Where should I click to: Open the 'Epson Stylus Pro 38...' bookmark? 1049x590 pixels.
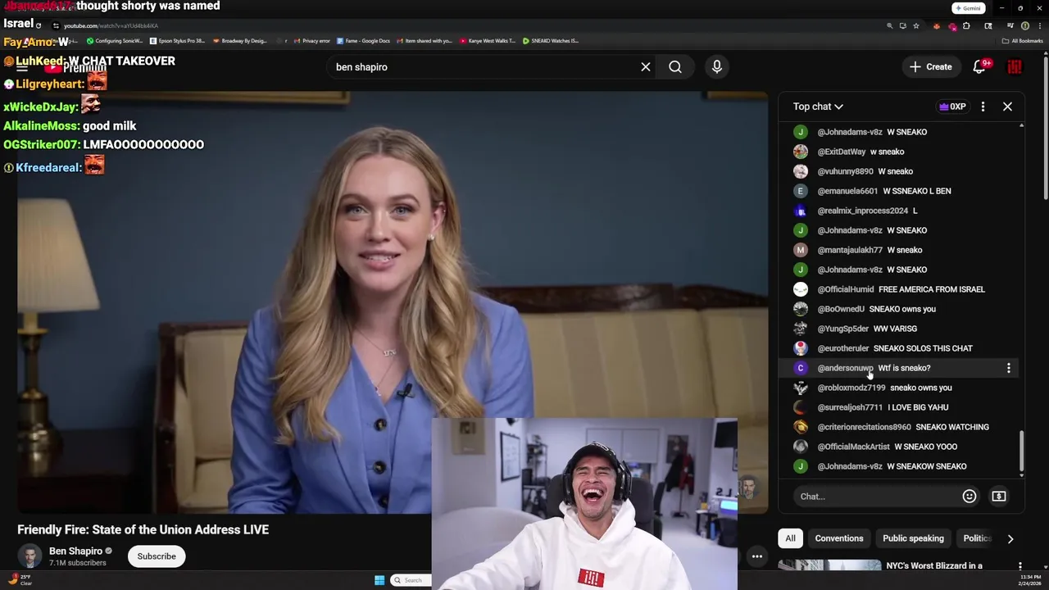pos(177,41)
